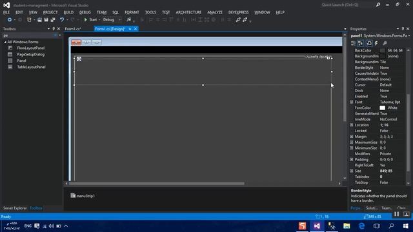Pin the Properties panel
Screen dimensions: 413x232
pos(403,28)
